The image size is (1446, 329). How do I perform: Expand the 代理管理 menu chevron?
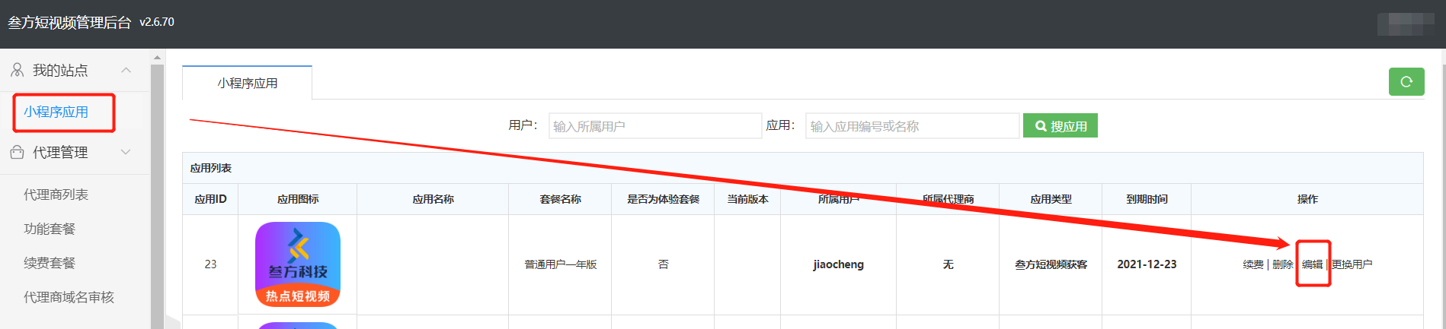coord(126,152)
